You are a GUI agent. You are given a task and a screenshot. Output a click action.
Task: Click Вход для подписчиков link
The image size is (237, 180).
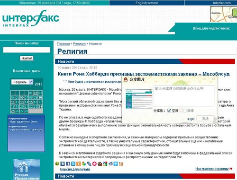coord(211,28)
